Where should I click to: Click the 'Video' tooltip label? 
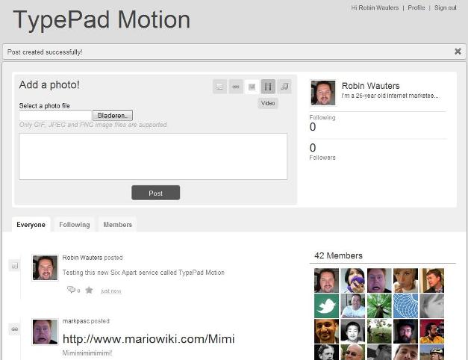[x=268, y=103]
